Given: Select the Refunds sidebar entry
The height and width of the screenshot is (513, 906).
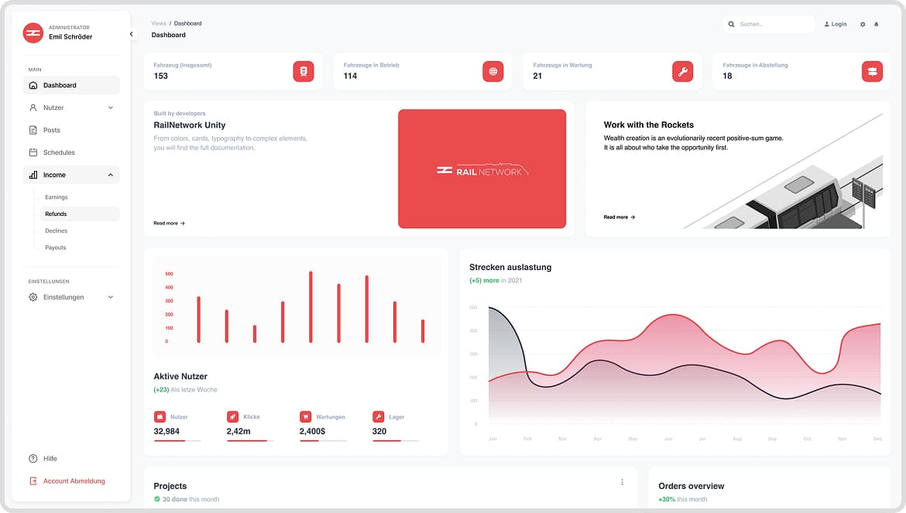Looking at the screenshot, I should [56, 214].
